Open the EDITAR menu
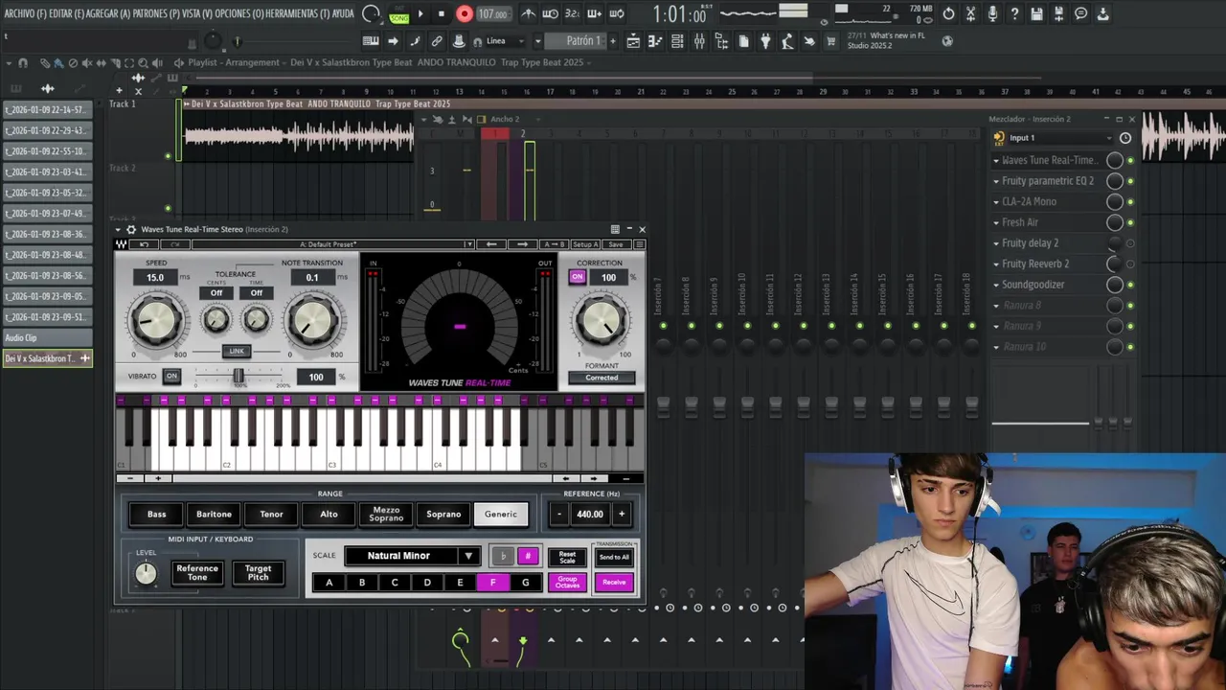 [x=66, y=13]
